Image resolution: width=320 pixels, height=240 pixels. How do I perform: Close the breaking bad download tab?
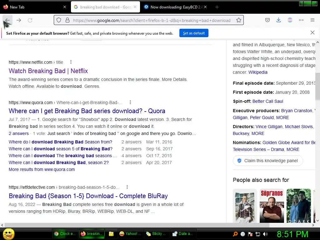pos(135,7)
